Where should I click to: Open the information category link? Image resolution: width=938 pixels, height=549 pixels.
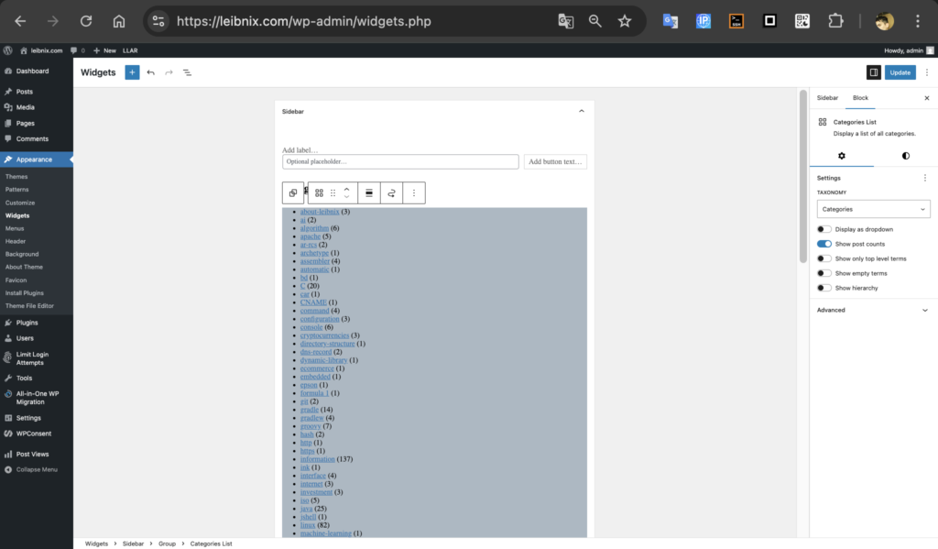[317, 459]
